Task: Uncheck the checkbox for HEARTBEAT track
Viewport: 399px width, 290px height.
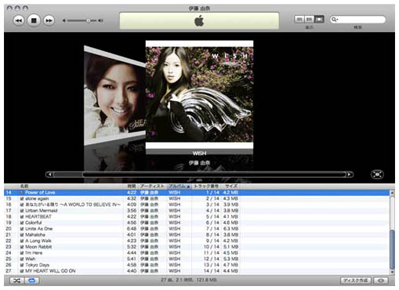Action: pos(22,216)
